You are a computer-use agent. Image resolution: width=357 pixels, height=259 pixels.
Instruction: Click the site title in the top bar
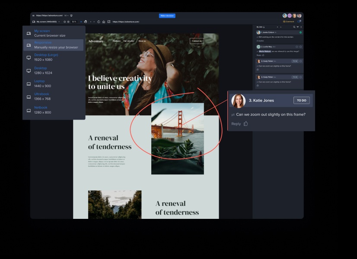point(49,16)
